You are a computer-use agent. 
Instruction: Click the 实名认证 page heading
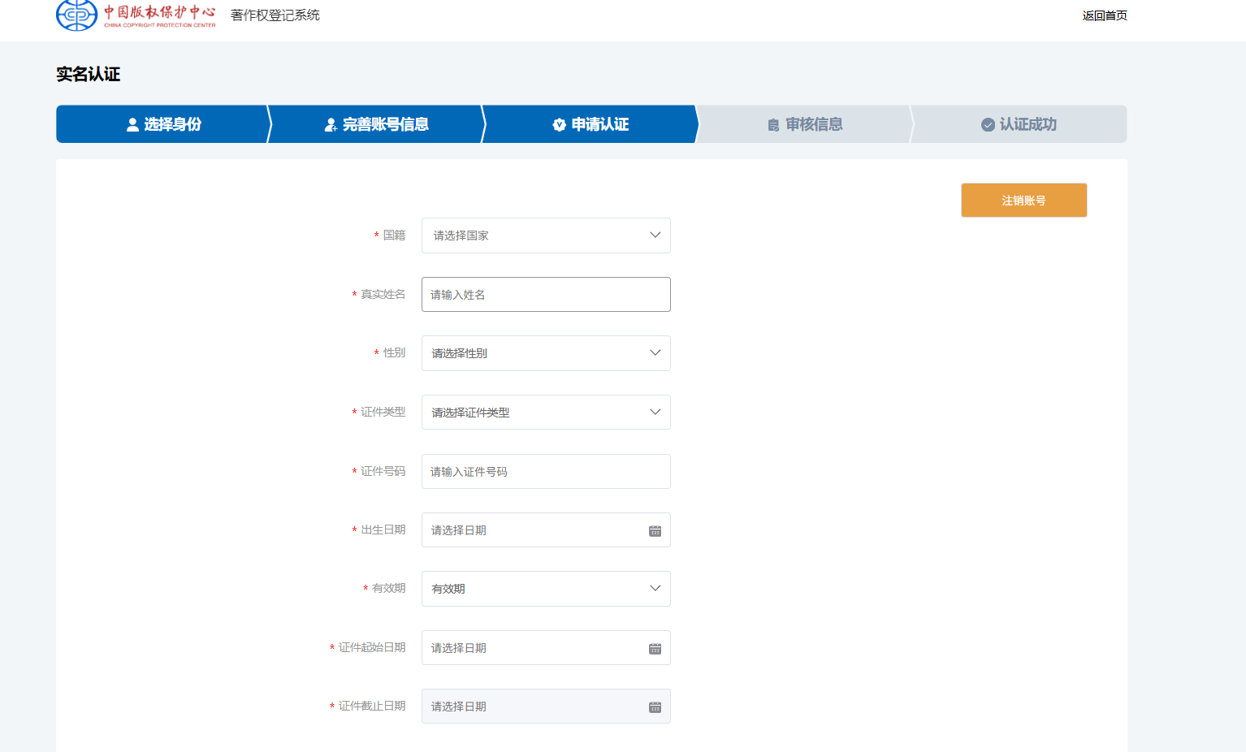coord(88,75)
